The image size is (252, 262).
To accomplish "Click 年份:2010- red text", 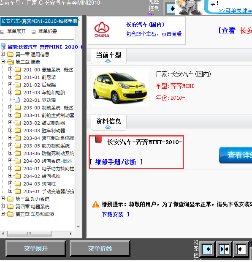I will [x=170, y=98].
